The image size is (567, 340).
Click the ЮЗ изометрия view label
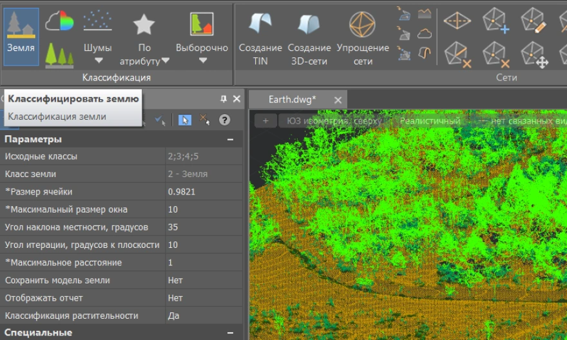coord(334,120)
